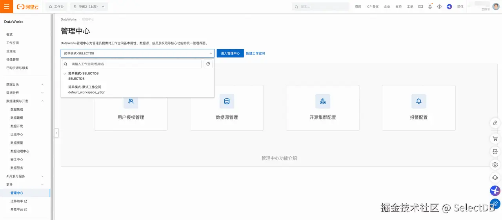The image size is (502, 220).
Task: Open the floating customer service headset icon
Action: tap(495, 178)
